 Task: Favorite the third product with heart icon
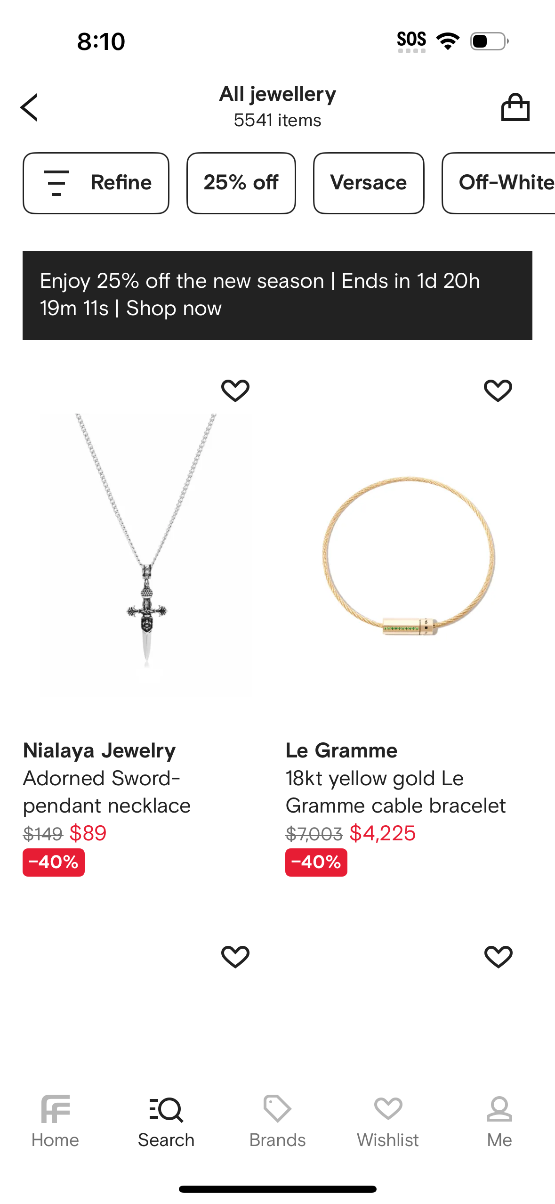pyautogui.click(x=235, y=957)
